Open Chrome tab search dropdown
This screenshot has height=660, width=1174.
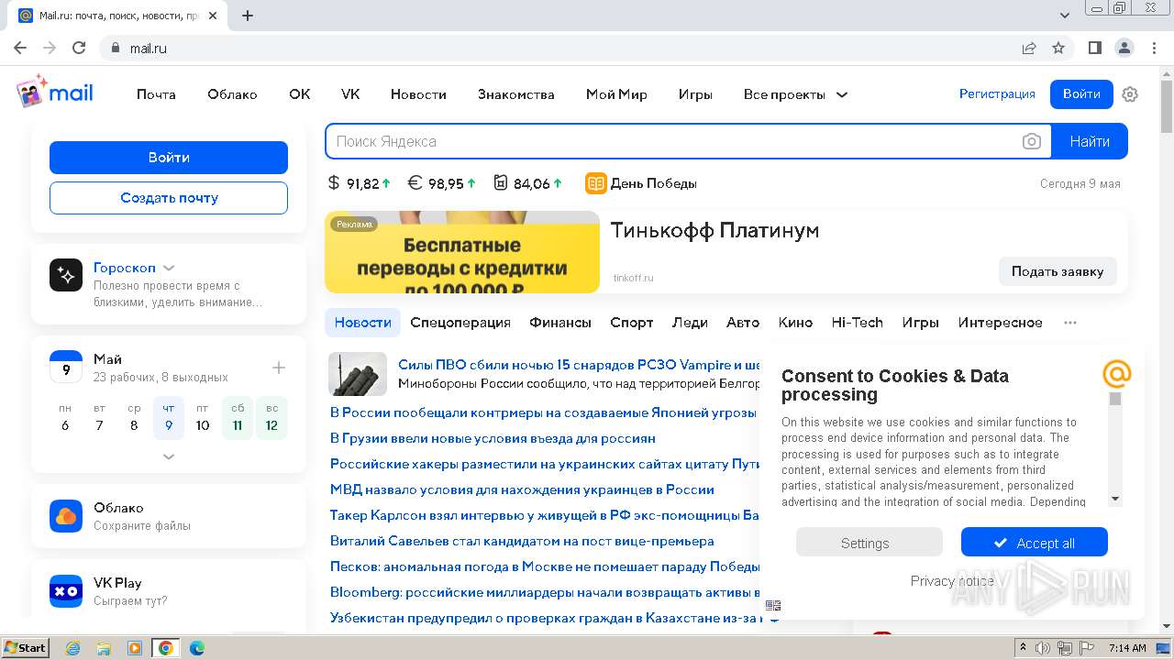coord(1065,16)
